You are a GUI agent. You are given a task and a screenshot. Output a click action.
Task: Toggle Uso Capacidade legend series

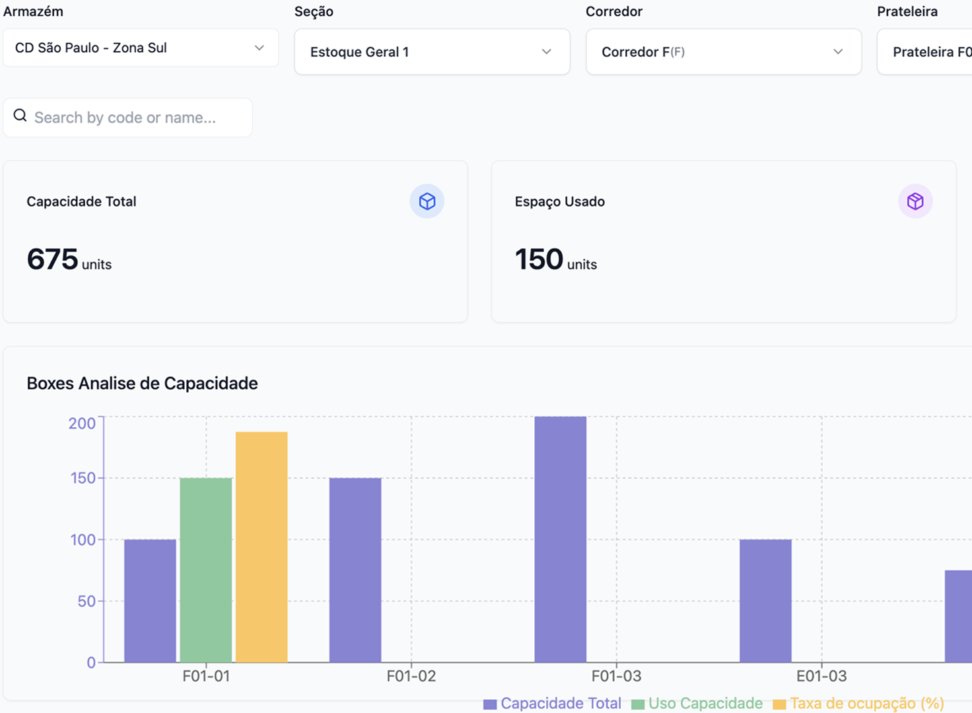(705, 704)
